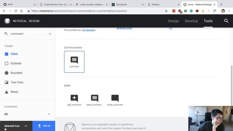Open the Design nav item
233x131 pixels.
pos(173,21)
